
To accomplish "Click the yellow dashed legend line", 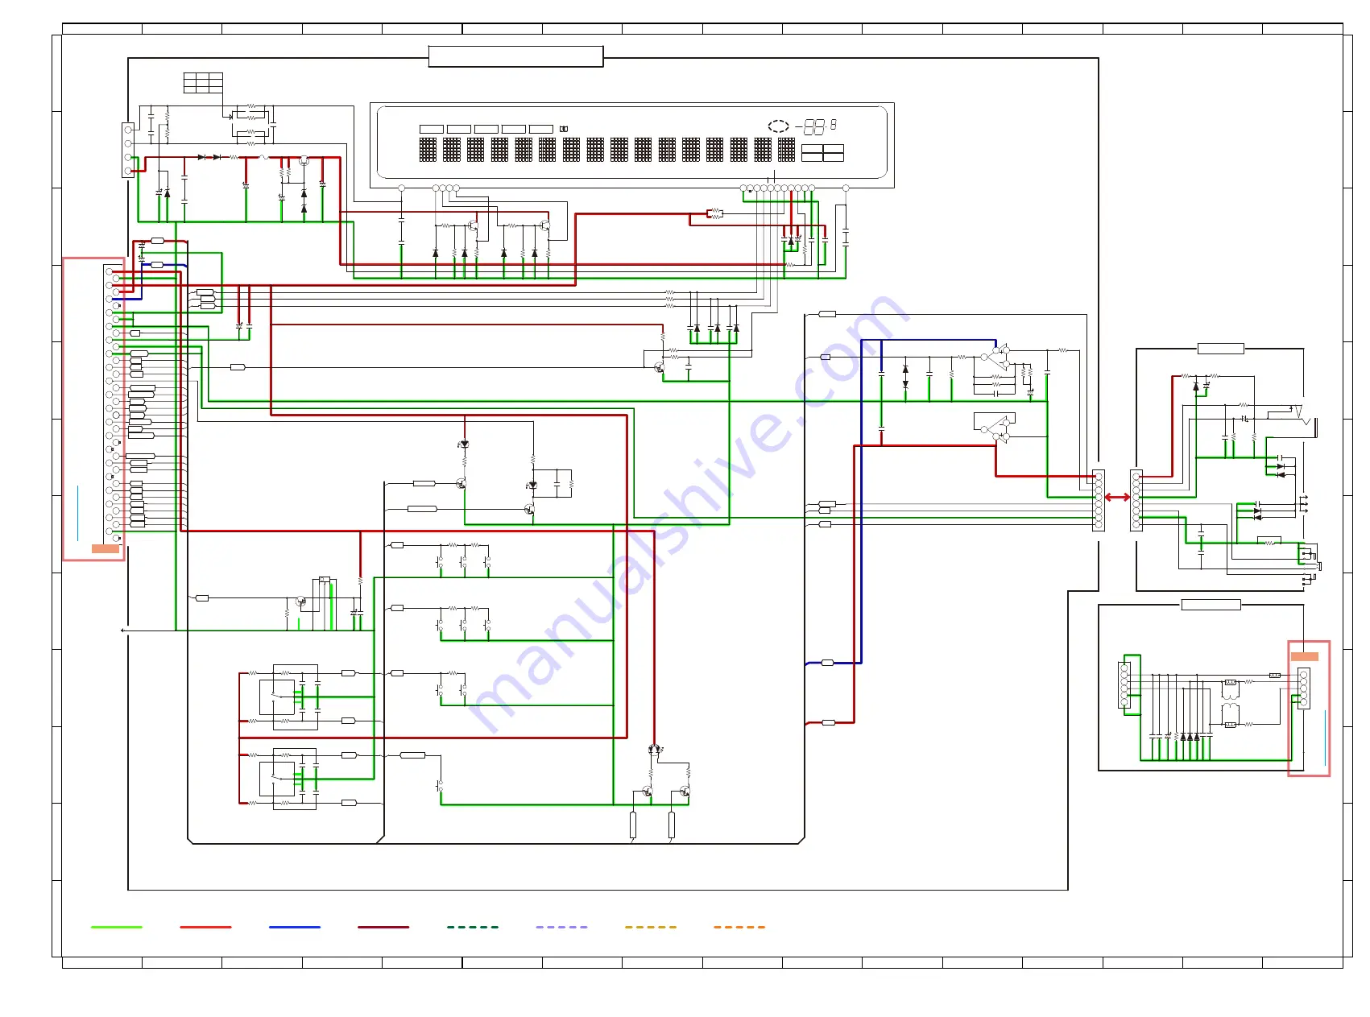I will (651, 927).
